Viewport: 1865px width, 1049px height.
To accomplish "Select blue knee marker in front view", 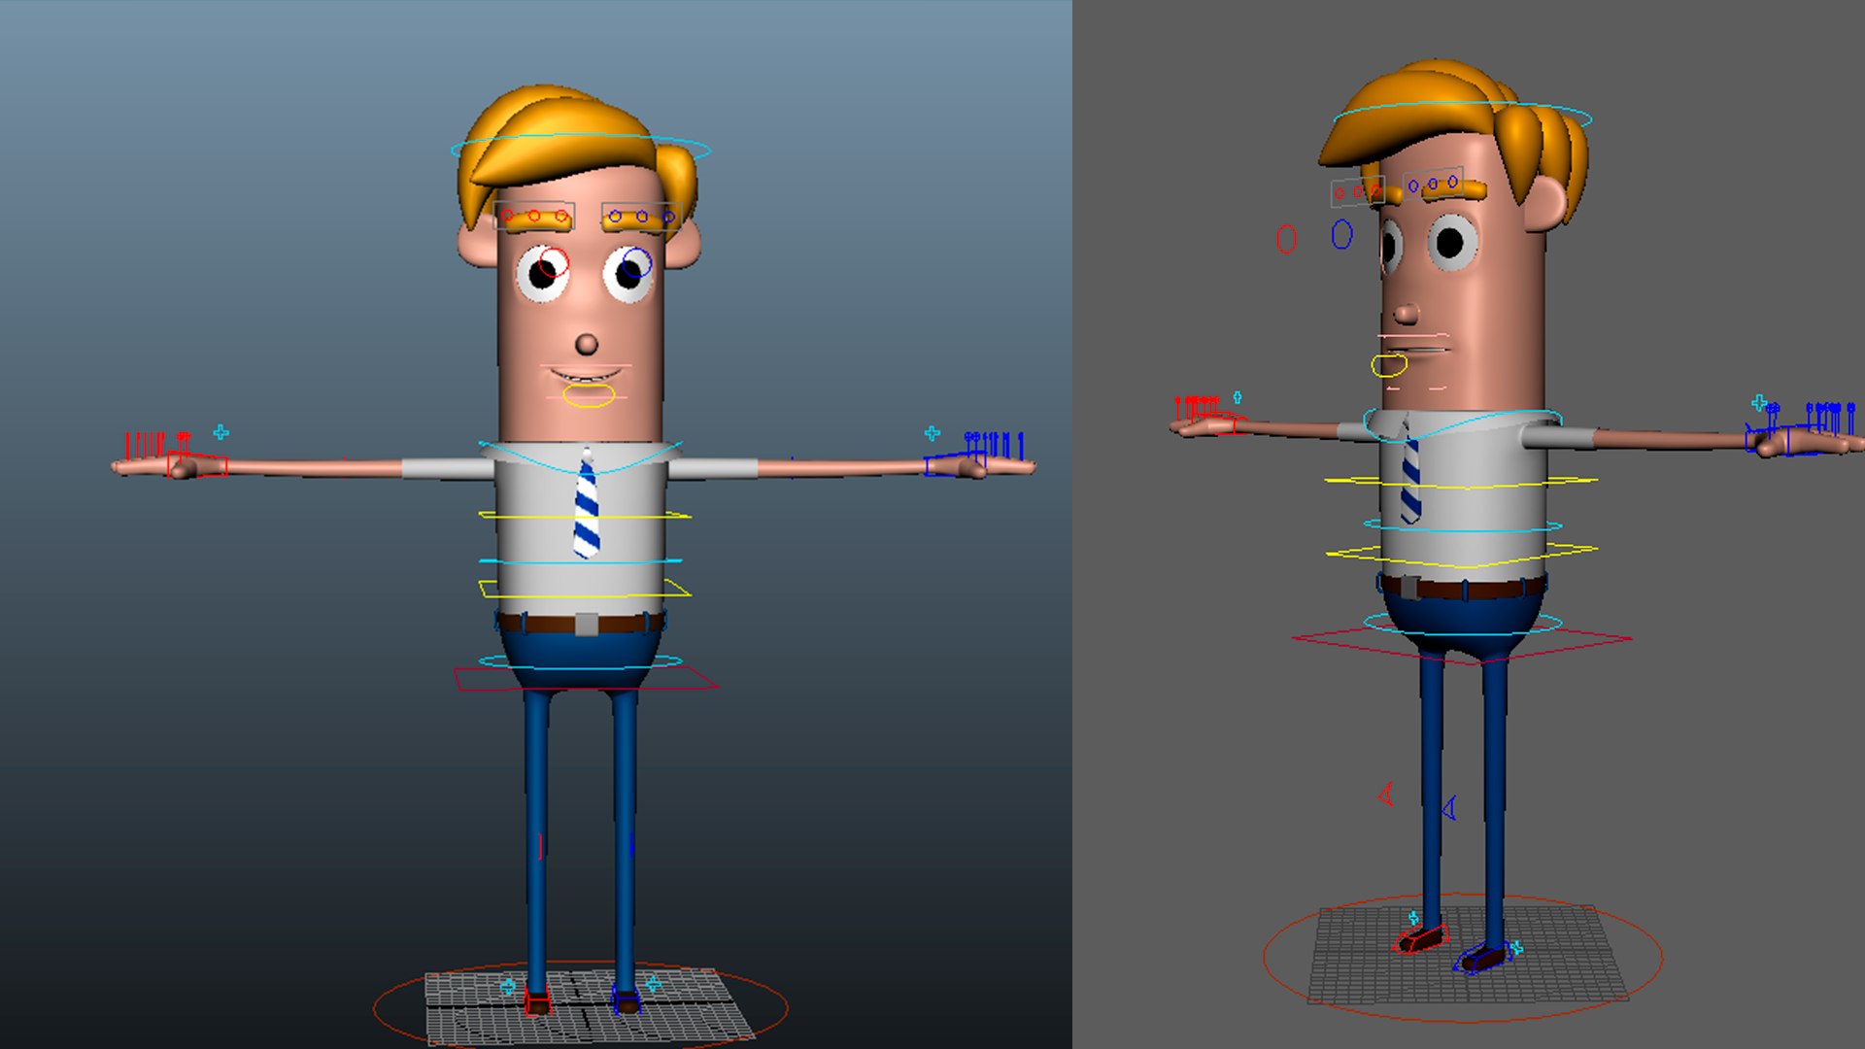I will 631,846.
